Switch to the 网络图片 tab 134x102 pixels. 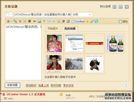click(x=53, y=29)
